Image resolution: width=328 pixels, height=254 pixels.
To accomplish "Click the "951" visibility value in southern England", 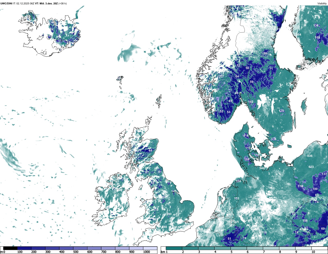I will pos(176,227).
